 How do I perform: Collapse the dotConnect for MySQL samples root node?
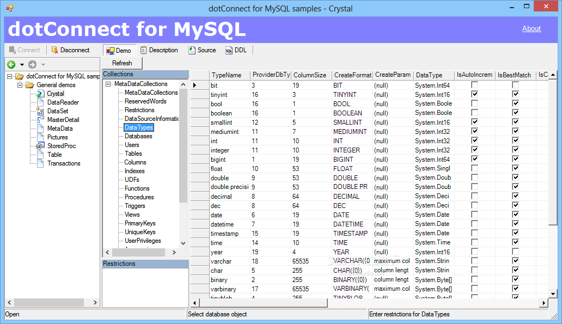[x=10, y=76]
